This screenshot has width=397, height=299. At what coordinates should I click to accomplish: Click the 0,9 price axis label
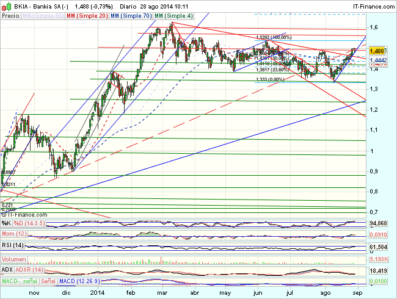(x=374, y=171)
